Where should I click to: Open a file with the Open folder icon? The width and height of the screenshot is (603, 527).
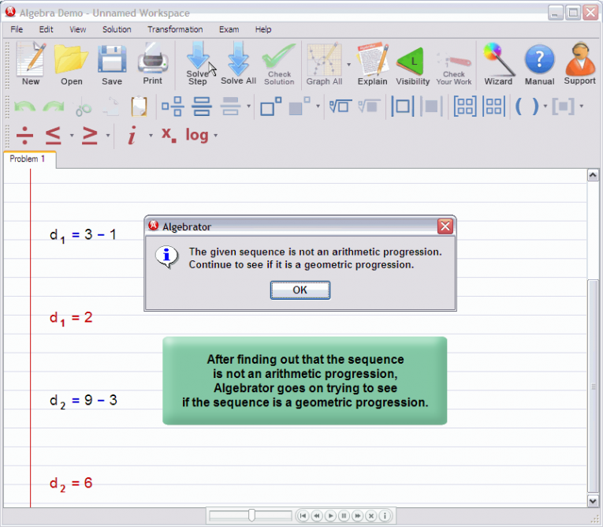[72, 64]
